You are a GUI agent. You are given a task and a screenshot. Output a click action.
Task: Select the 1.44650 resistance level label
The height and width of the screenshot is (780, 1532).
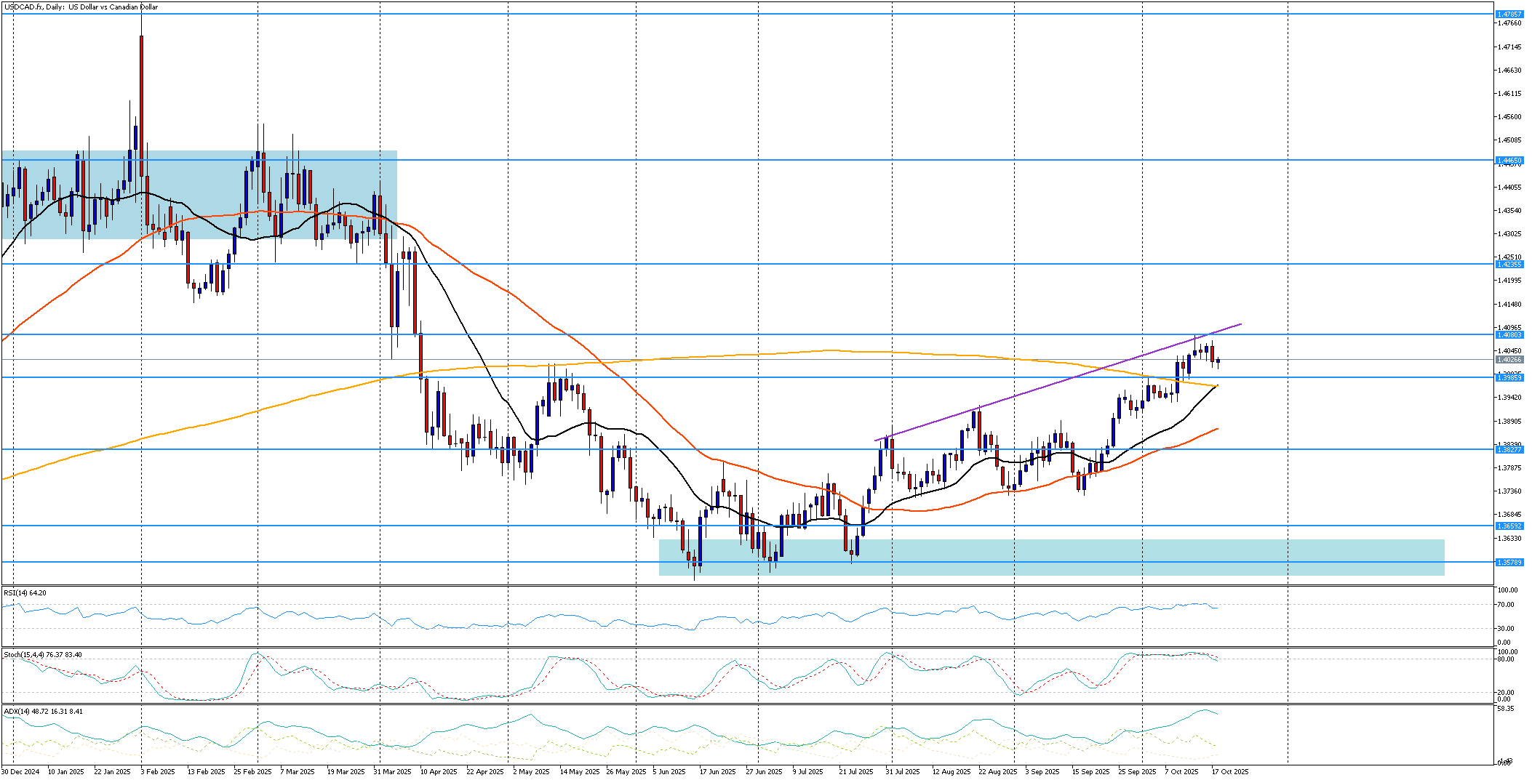[x=1509, y=160]
